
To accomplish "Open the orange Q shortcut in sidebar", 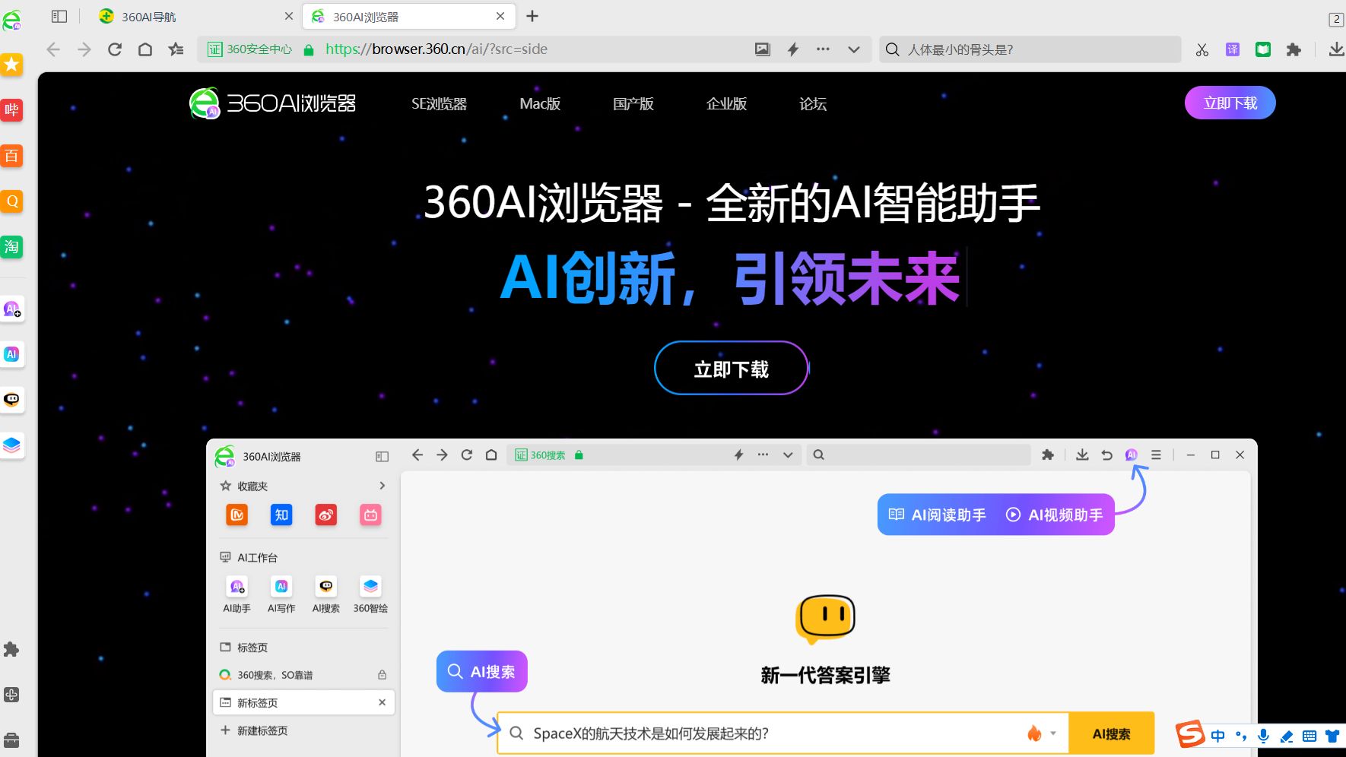I will tap(11, 201).
